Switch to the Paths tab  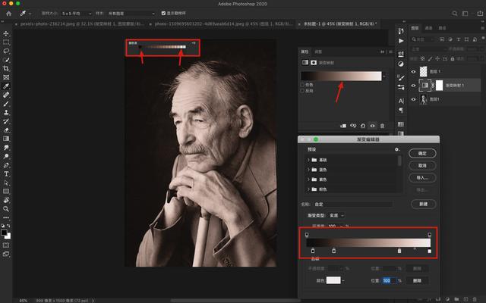click(442, 28)
